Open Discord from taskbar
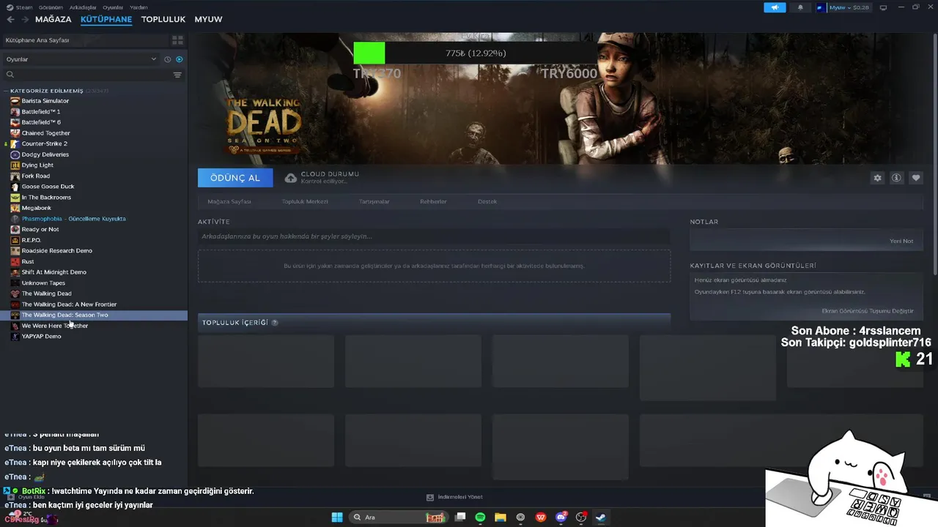 (x=561, y=517)
